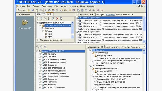Click the pink eraser-like toolbar icon
The height and width of the screenshot is (91, 162).
point(98,10)
